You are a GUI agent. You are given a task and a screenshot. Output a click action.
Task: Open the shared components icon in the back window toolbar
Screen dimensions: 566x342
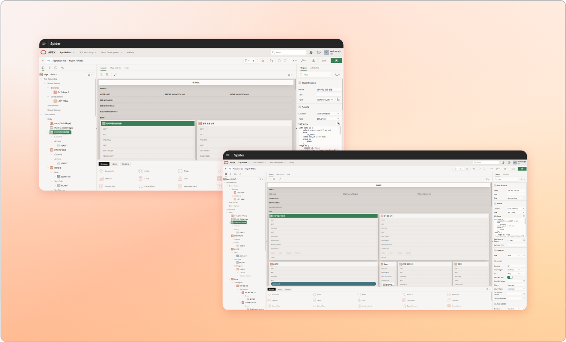point(313,60)
